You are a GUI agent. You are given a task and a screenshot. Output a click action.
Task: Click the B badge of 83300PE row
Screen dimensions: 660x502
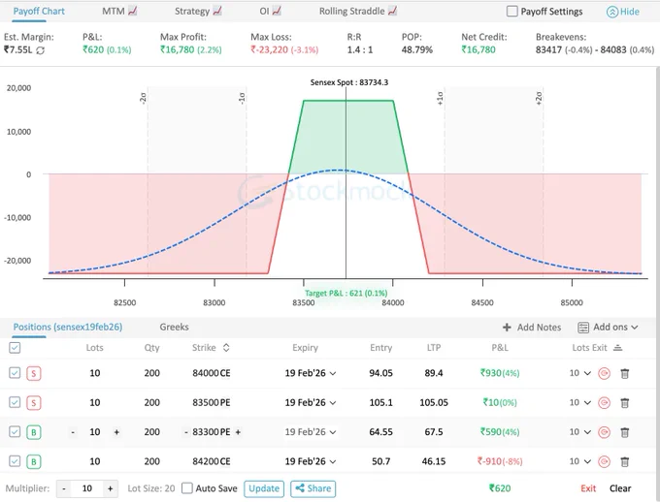point(34,432)
